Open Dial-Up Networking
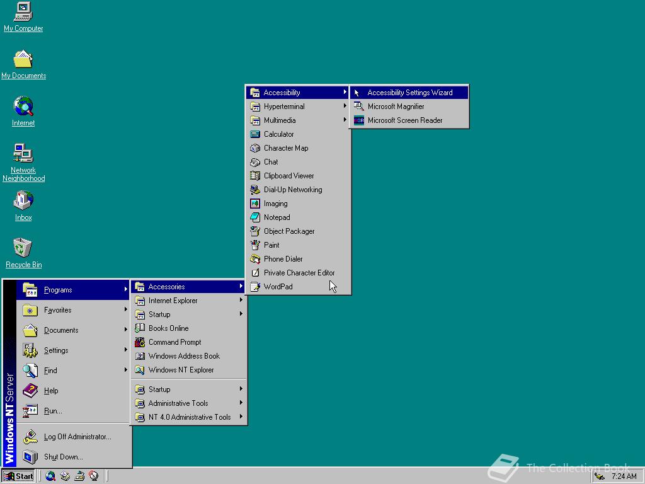The height and width of the screenshot is (484, 645). point(298,190)
